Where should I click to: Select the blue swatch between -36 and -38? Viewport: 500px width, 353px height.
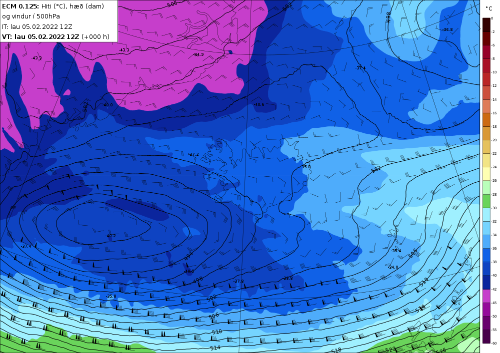[x=486, y=255]
